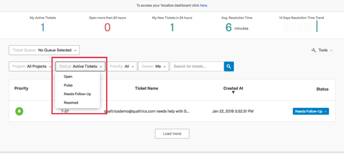Select Pulse from status menu

point(68,85)
